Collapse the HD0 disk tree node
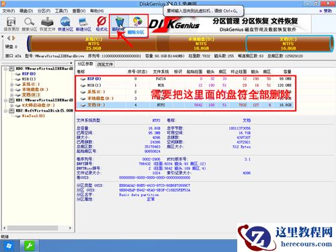The height and width of the screenshot is (252, 336). tap(6, 69)
